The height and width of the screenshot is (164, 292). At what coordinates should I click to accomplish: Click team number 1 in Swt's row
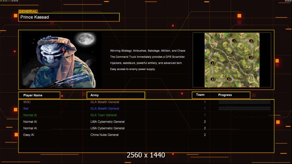205,109
